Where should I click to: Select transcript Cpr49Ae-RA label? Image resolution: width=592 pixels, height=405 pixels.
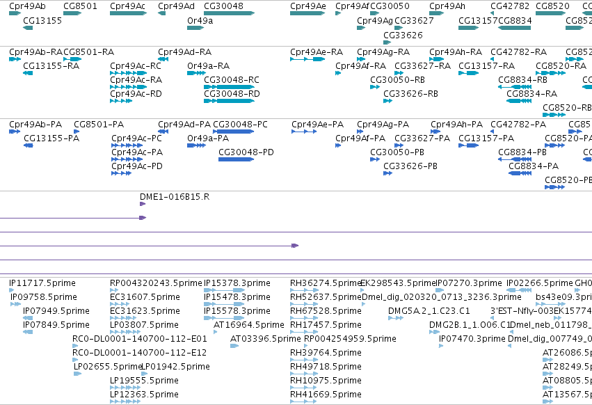point(317,51)
